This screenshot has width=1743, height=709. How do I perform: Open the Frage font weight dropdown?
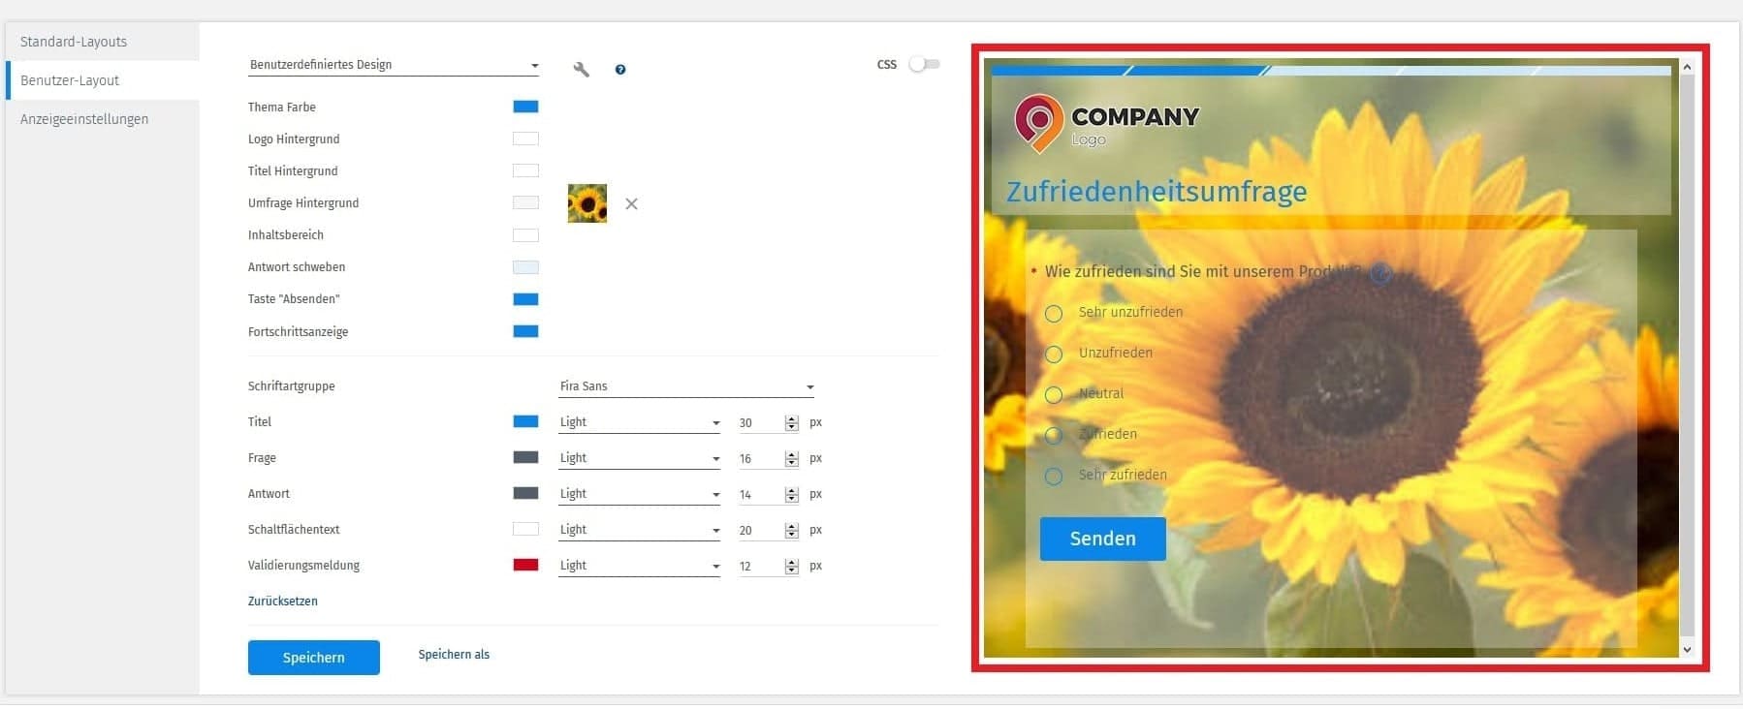click(639, 458)
